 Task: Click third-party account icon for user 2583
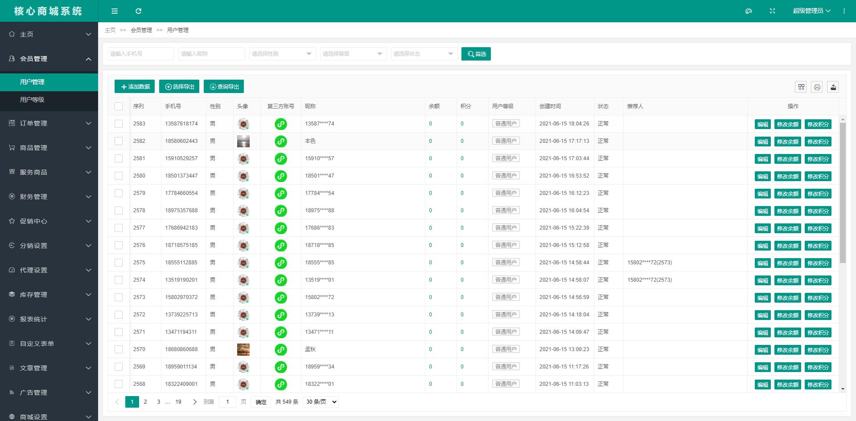coord(280,124)
